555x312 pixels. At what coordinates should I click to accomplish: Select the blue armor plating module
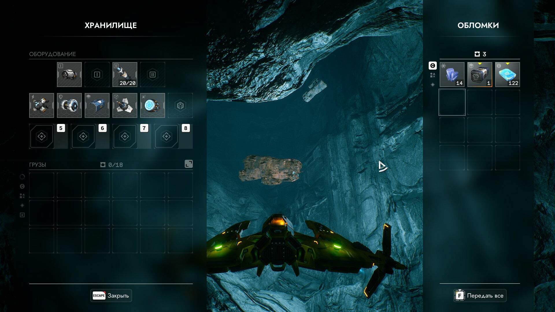click(97, 105)
